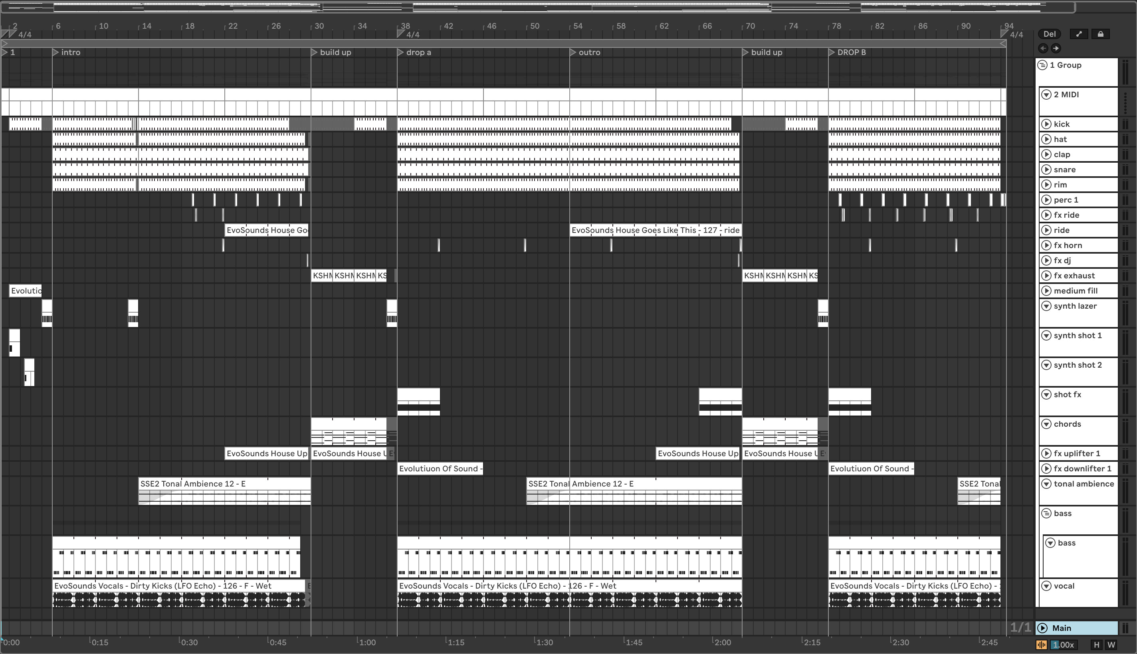The height and width of the screenshot is (654, 1137).
Task: Select the 'Evolutiuon Of Sound' clip at drop a
Action: 440,469
